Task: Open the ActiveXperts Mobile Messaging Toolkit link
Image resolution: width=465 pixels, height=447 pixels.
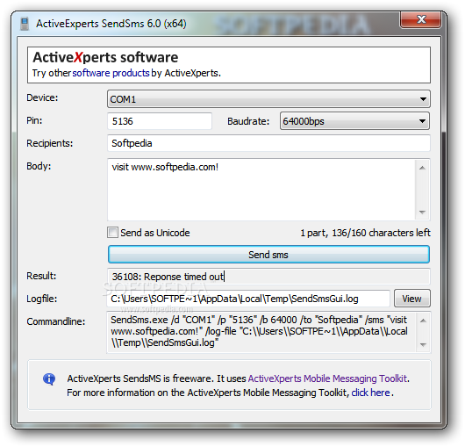Action: point(327,379)
